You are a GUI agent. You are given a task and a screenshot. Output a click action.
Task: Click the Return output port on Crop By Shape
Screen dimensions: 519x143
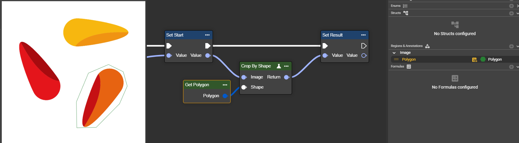[287, 77]
